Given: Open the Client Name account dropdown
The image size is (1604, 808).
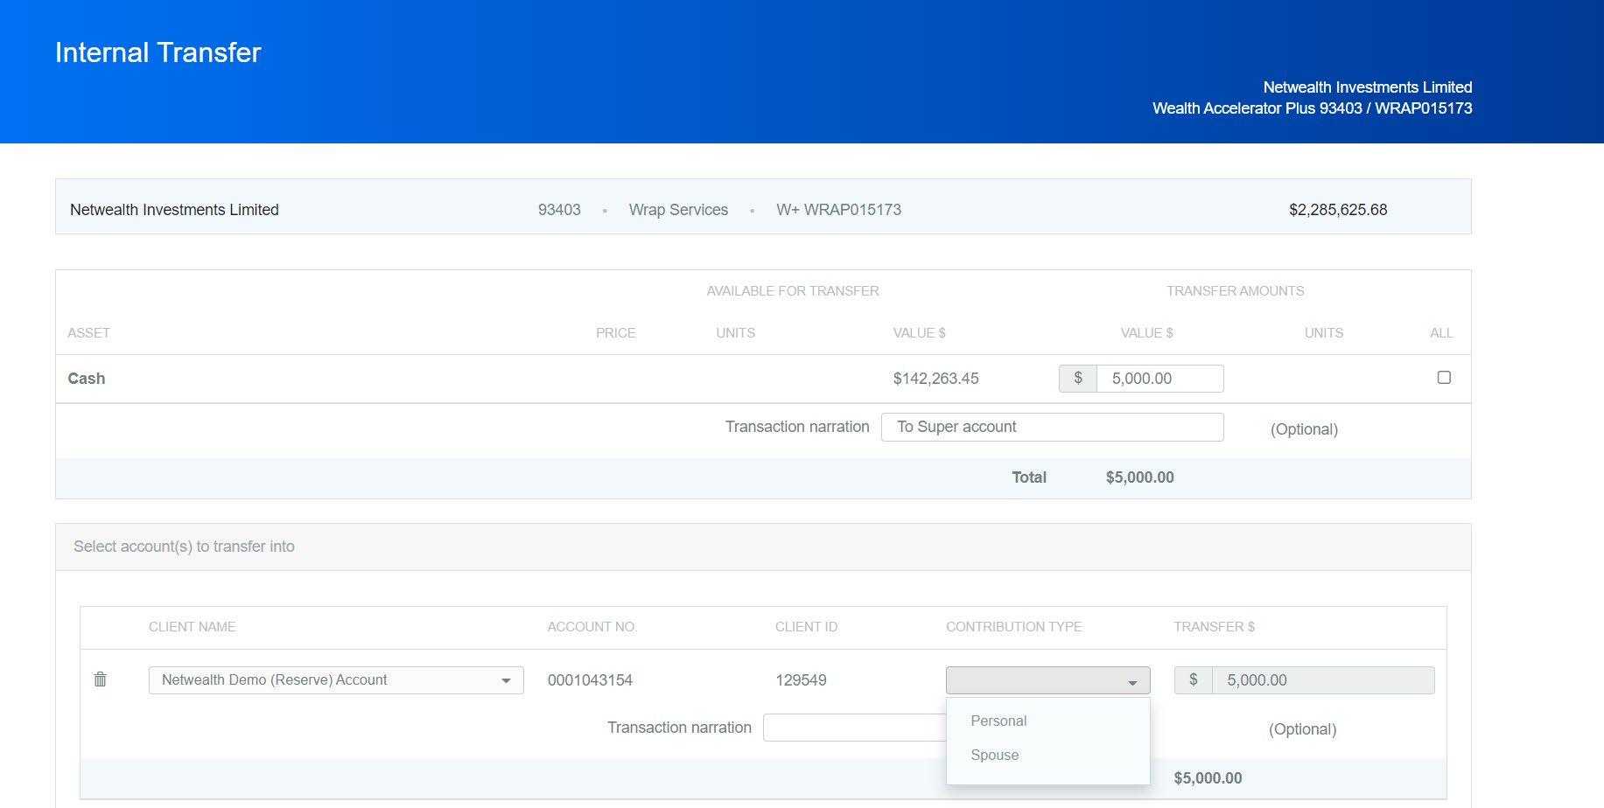Looking at the screenshot, I should coord(336,680).
